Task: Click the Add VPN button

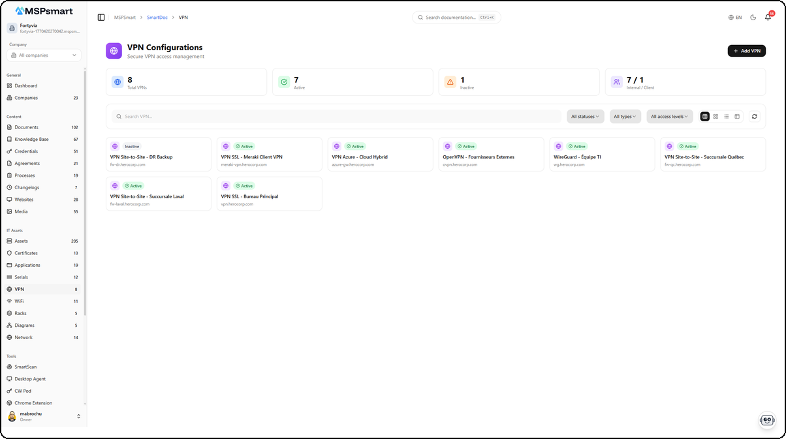Action: click(746, 50)
